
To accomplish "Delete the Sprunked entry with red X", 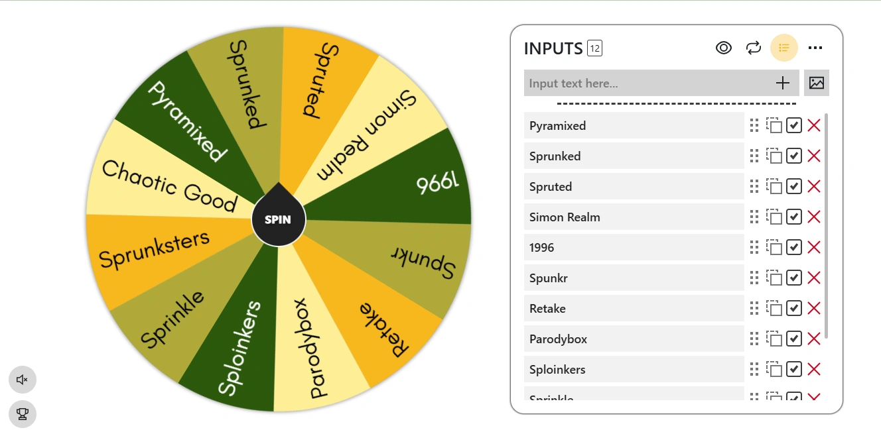I will pyautogui.click(x=814, y=156).
